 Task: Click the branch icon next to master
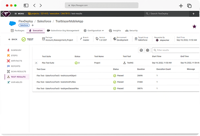pyautogui.click(x=81, y=39)
